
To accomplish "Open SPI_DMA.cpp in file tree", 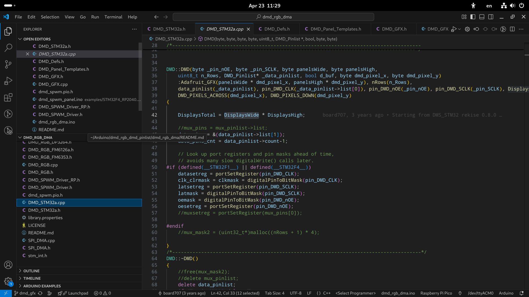I will [41, 240].
